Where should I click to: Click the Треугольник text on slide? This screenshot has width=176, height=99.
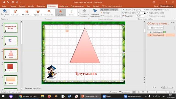[86, 73]
